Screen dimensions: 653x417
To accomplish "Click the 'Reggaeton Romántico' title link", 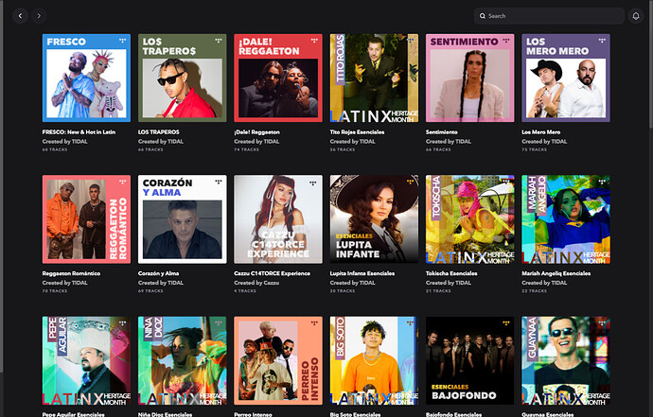I will 71,273.
